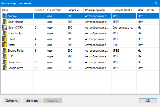Click the Размер бумаги column header
The image size is (160, 107).
(x=97, y=10)
